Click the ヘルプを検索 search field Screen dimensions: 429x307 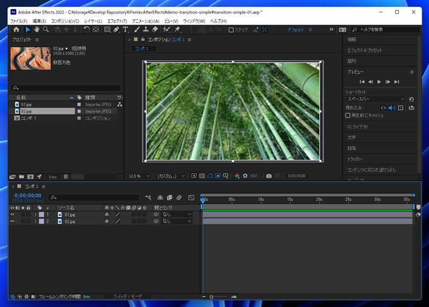385,29
